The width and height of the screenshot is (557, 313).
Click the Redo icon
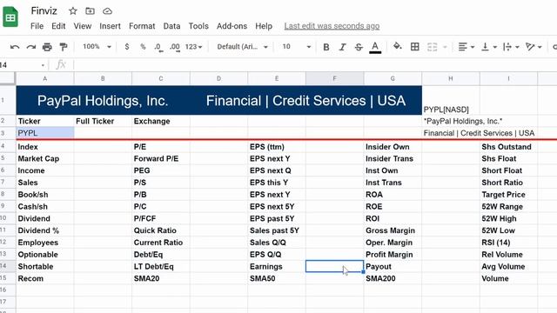[31, 47]
